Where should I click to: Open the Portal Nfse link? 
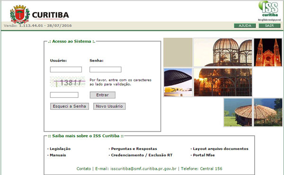click(x=204, y=155)
